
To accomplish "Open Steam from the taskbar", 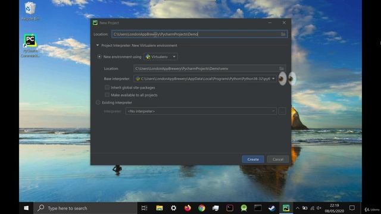I will tap(272, 208).
